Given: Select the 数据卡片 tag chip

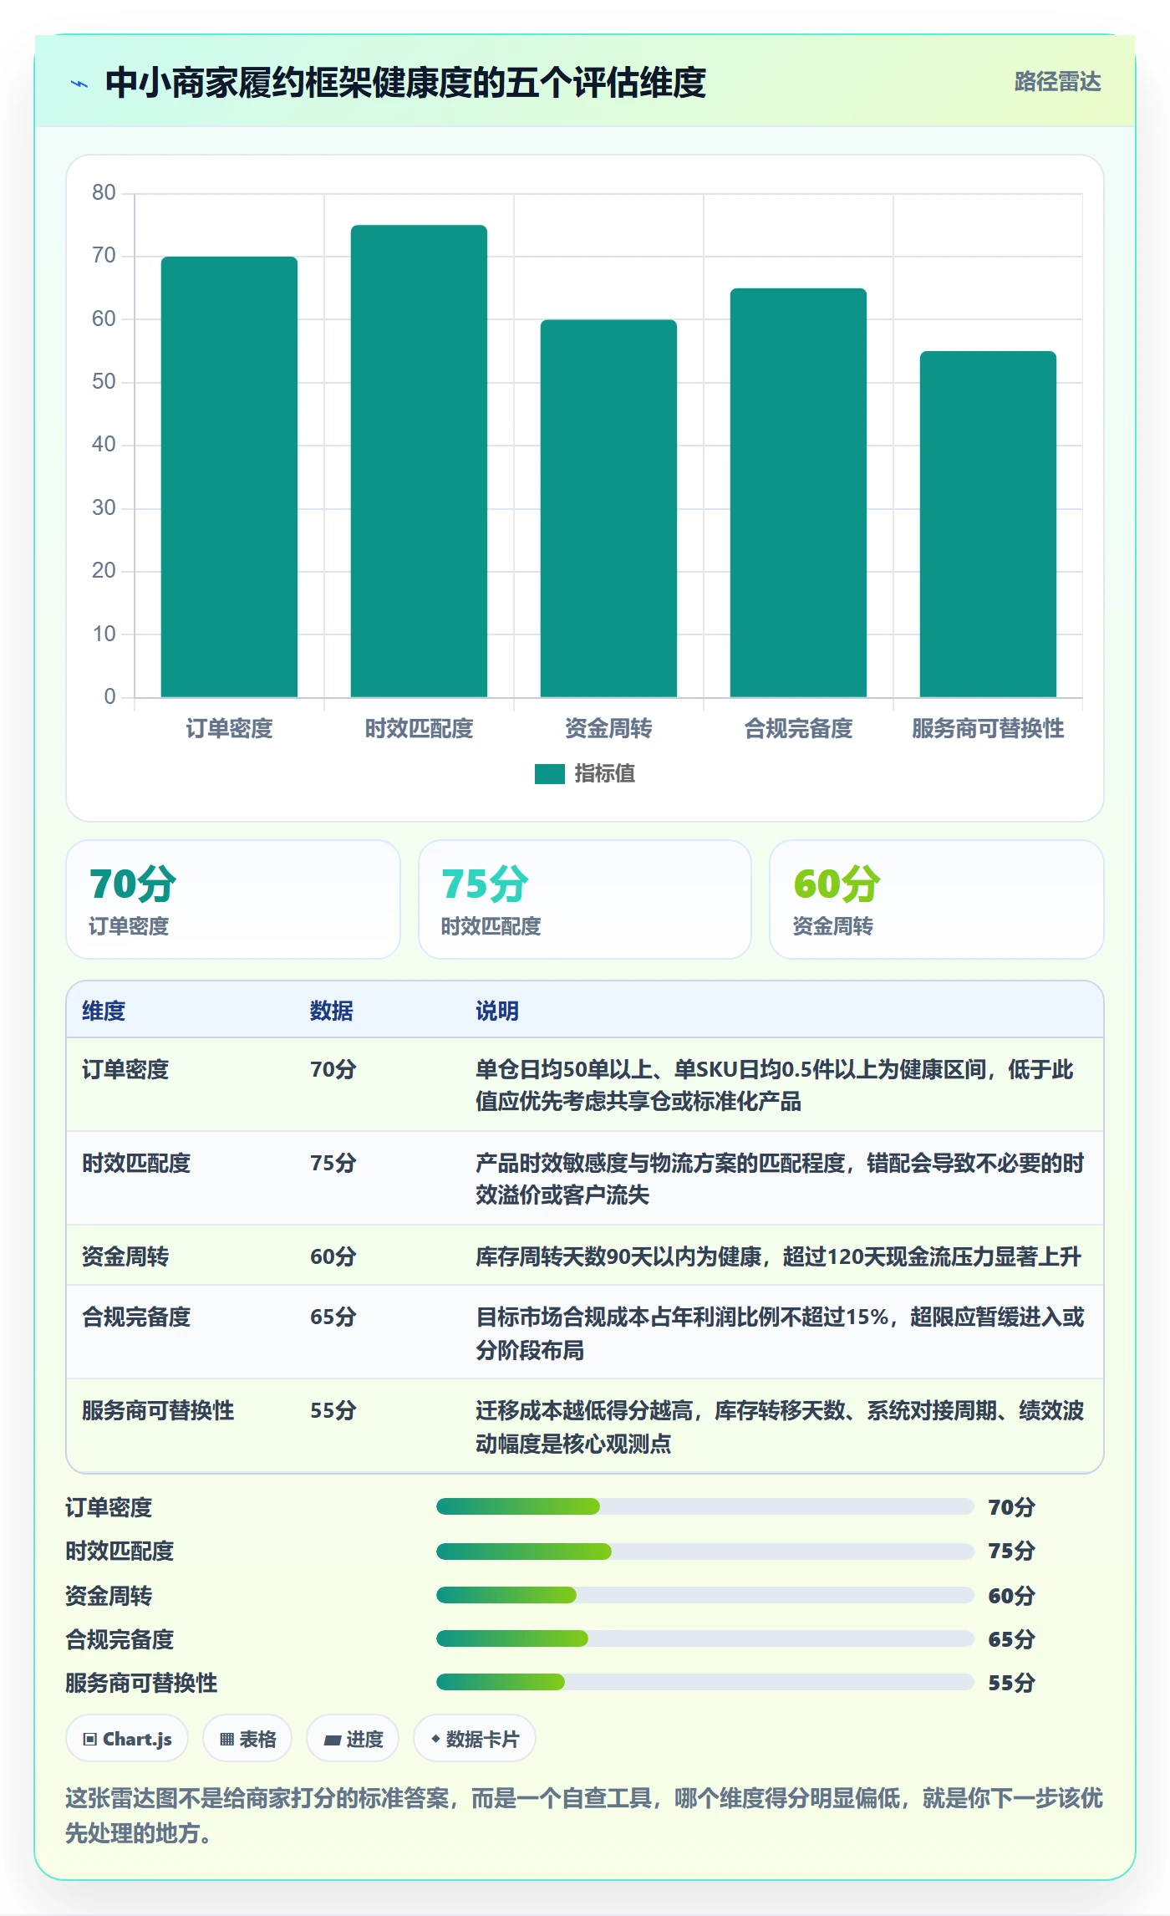Looking at the screenshot, I should (x=475, y=1739).
